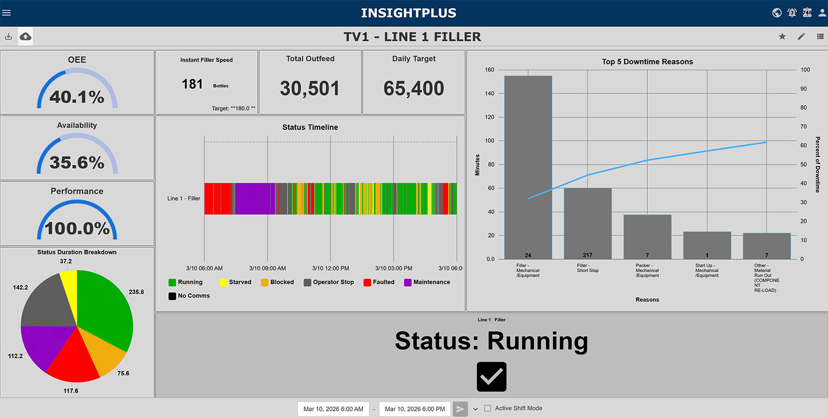Image resolution: width=828 pixels, height=418 pixels.
Task: Click the green Running slice in pie chart
Action: [106, 310]
